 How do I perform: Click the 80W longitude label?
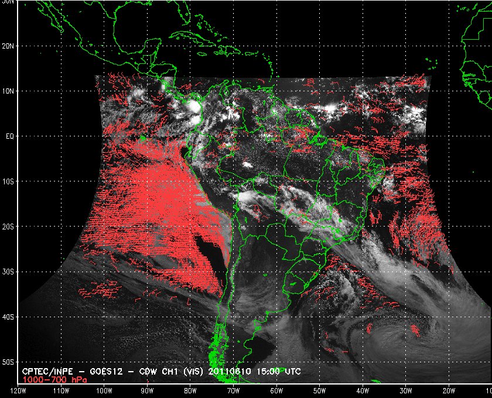(x=190, y=391)
